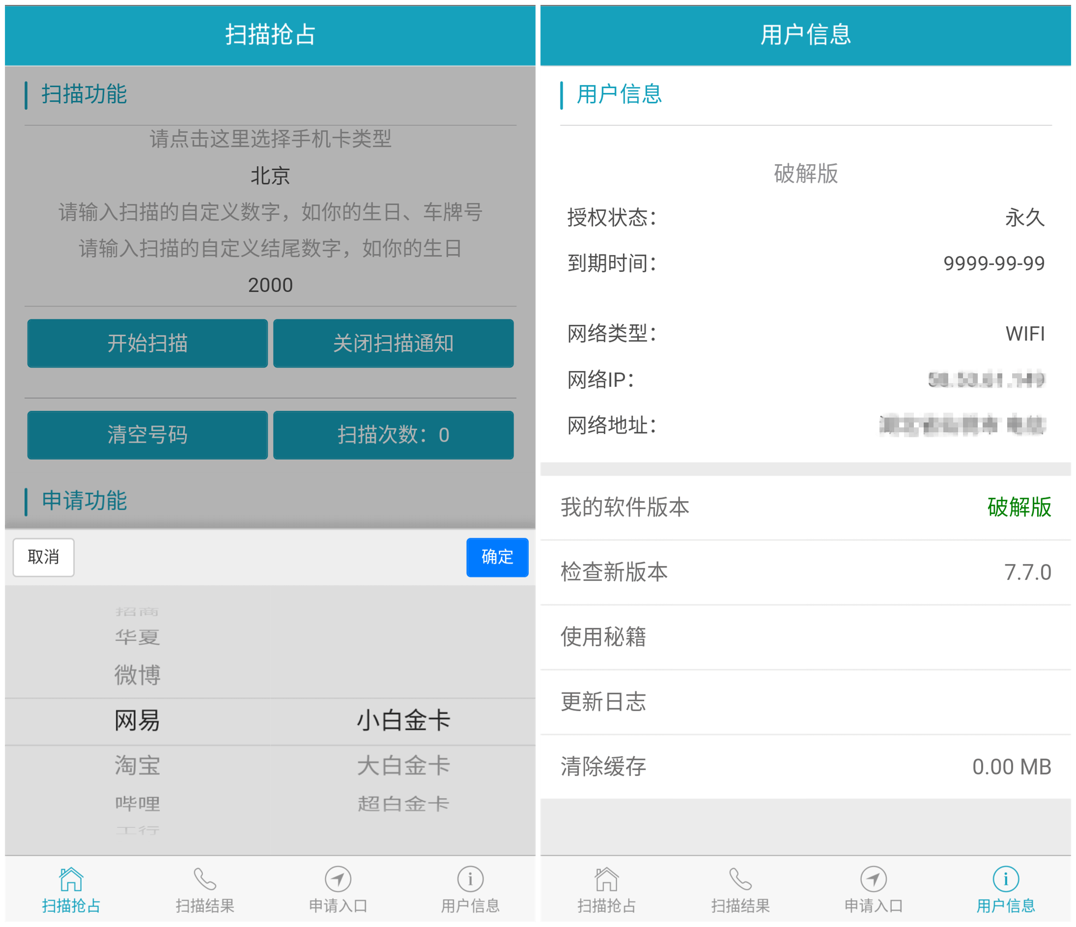Input custom number field showing 2000
1076x927 pixels.
coord(269,283)
